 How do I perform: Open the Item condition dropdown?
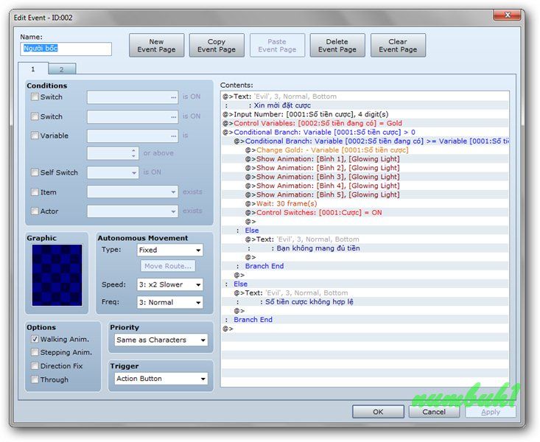point(133,192)
